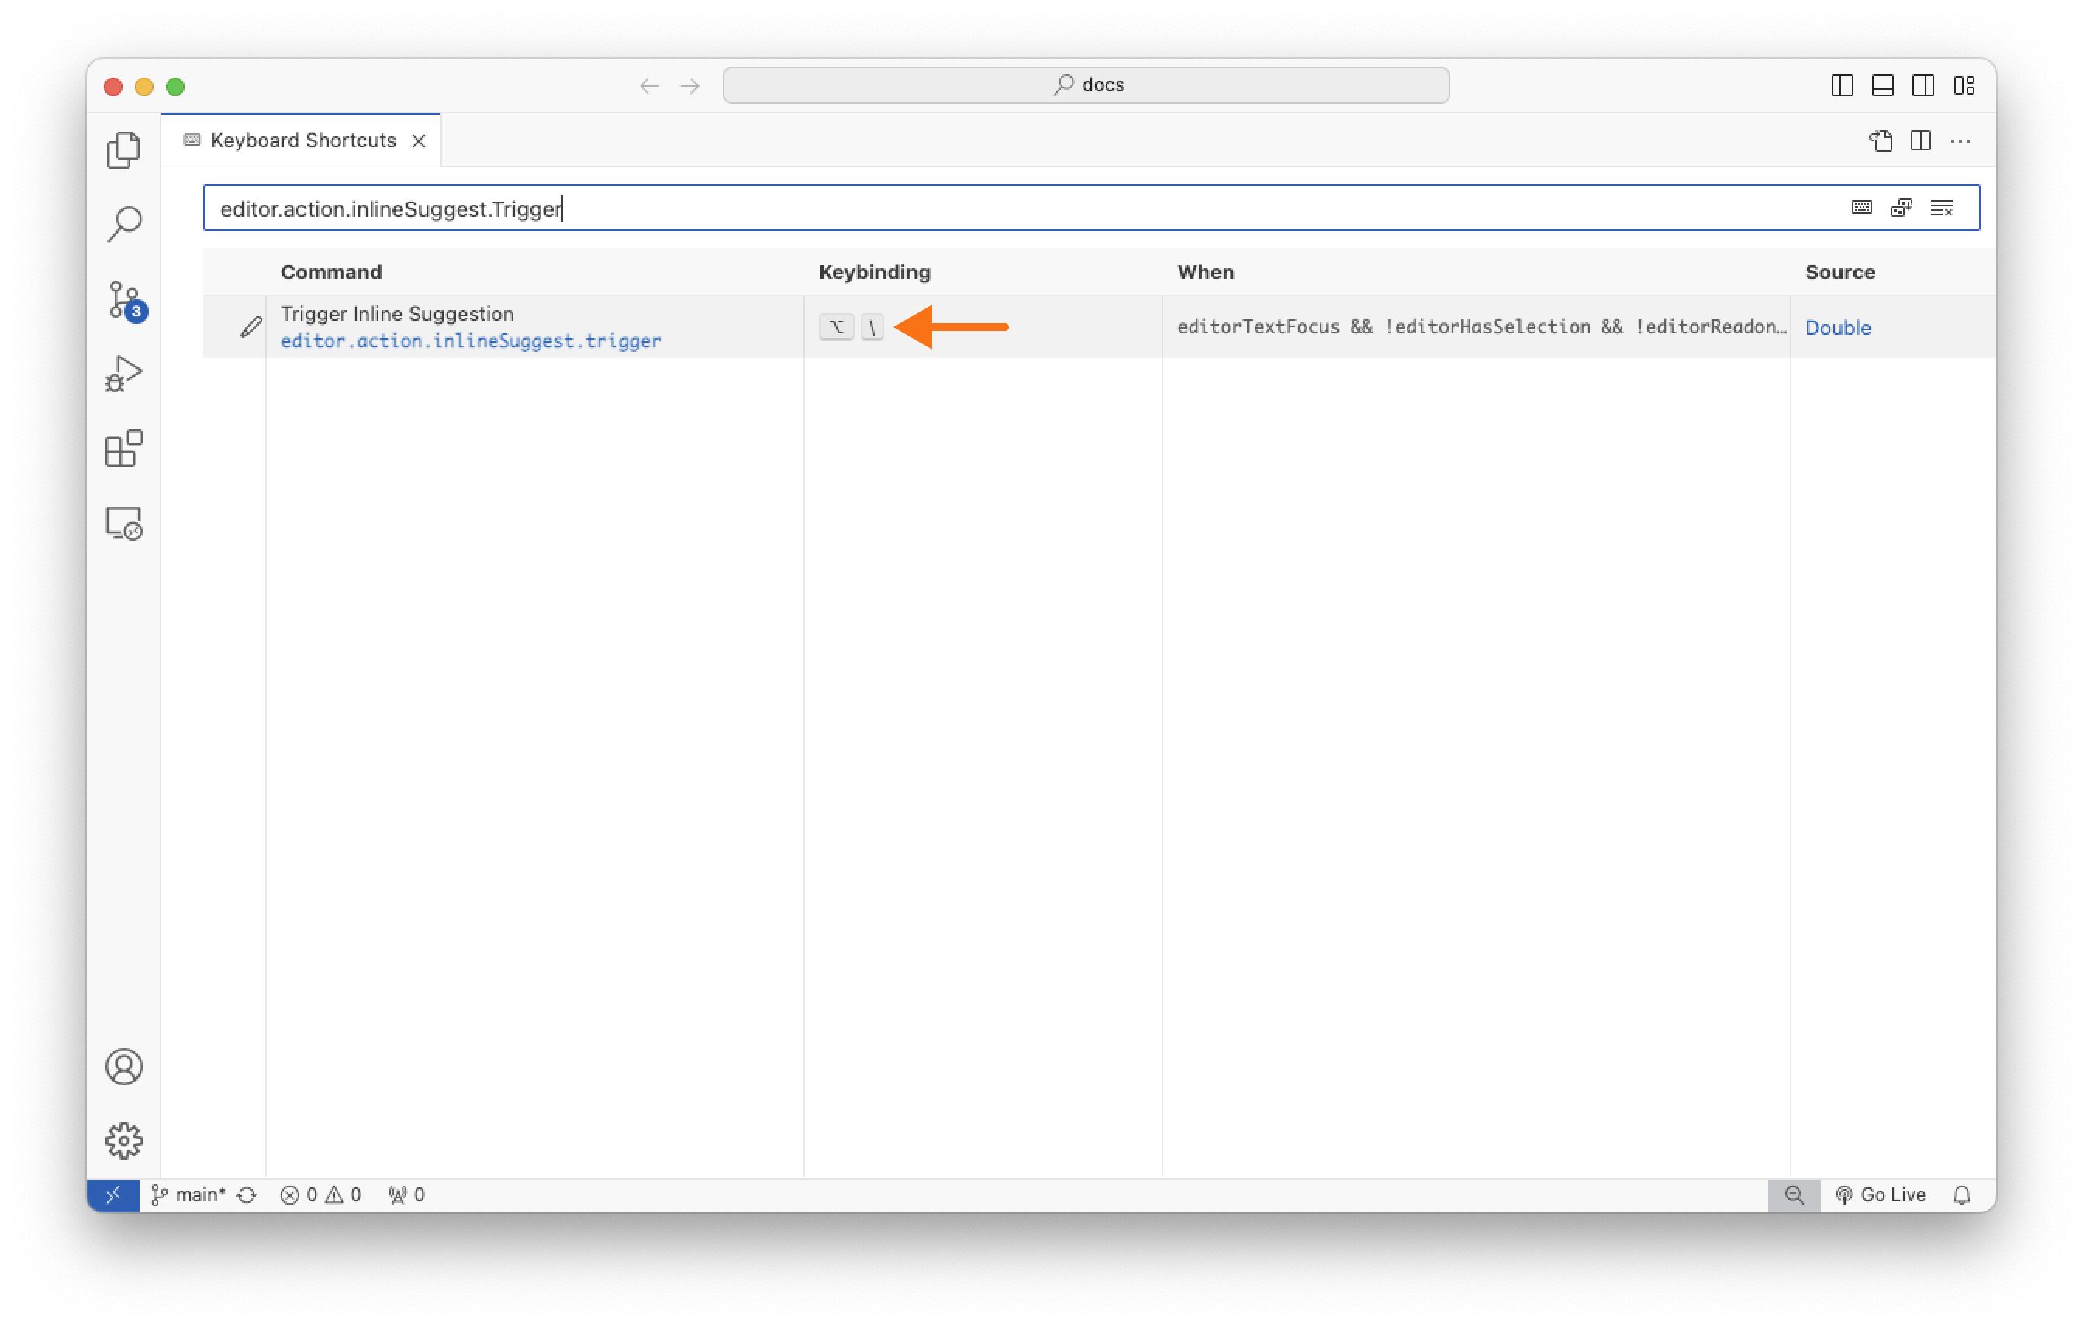Close the Keyboard Shortcuts tab
The width and height of the screenshot is (2083, 1327).
[x=419, y=141]
